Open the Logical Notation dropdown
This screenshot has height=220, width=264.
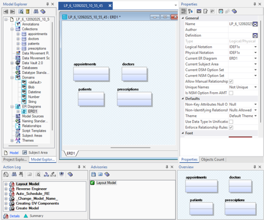point(256,47)
